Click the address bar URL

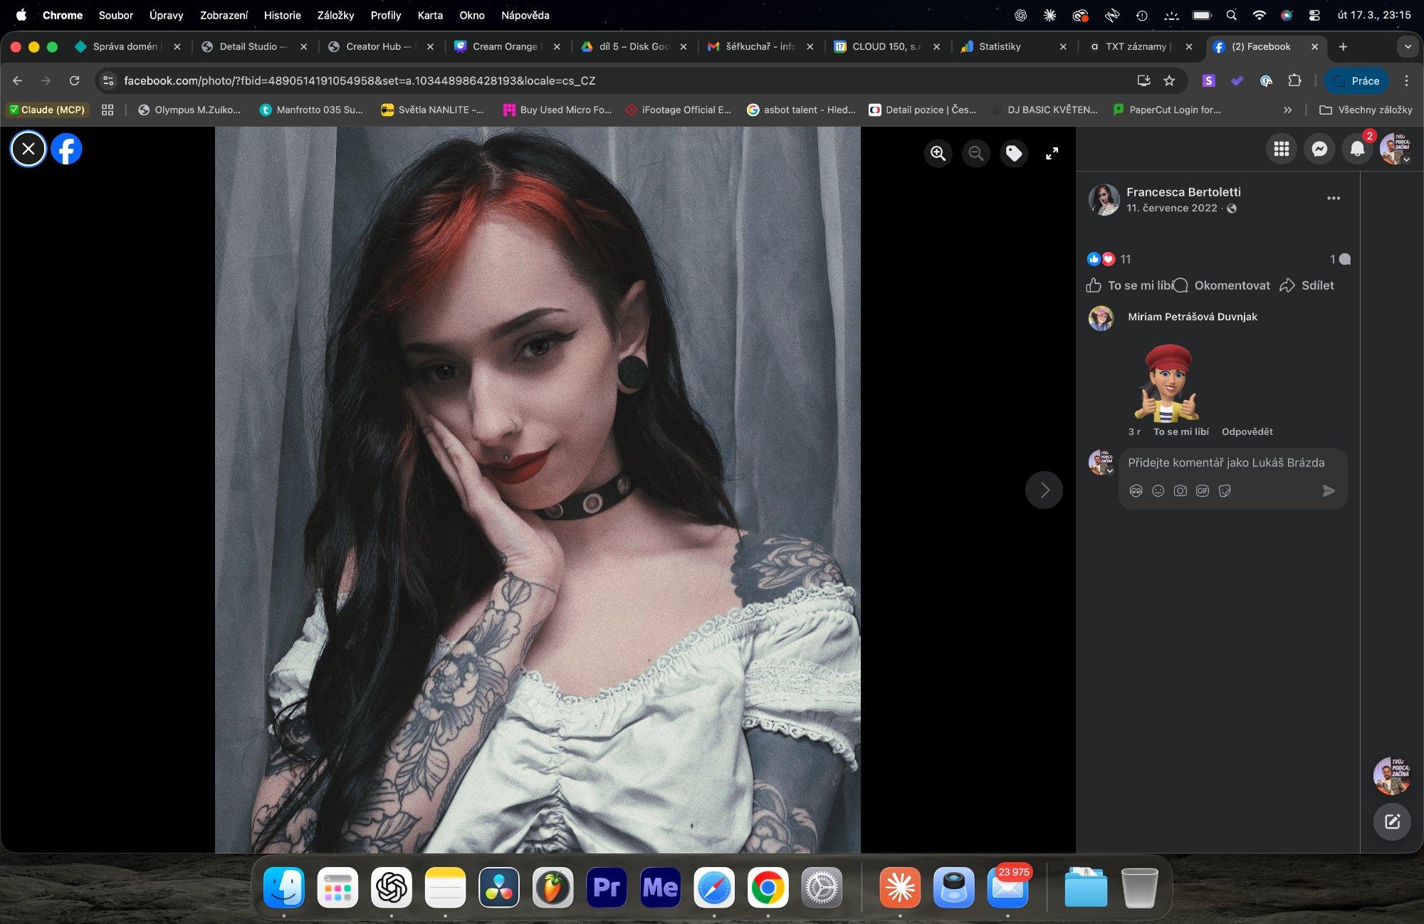tap(360, 80)
